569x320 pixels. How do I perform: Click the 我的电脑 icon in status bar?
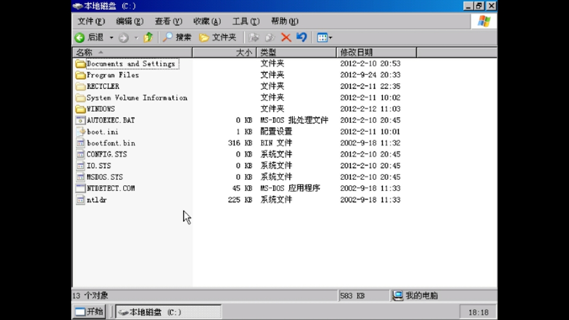(x=397, y=295)
